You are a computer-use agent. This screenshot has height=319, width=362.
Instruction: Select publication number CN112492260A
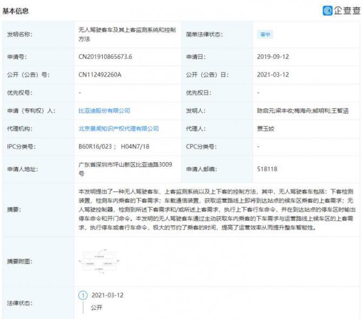(100, 75)
